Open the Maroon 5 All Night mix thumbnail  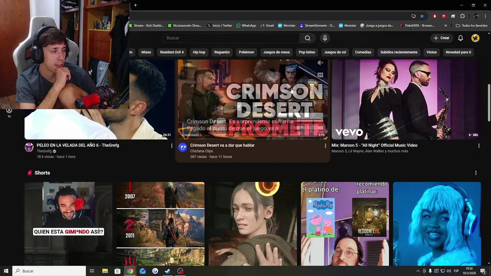(x=406, y=99)
